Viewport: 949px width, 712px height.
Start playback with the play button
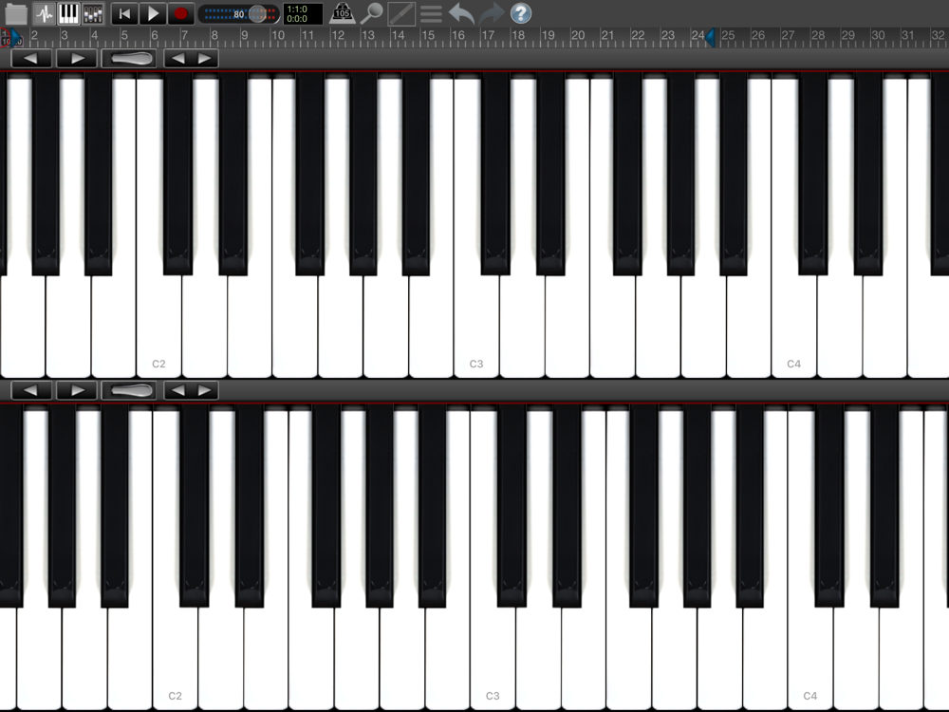[153, 13]
